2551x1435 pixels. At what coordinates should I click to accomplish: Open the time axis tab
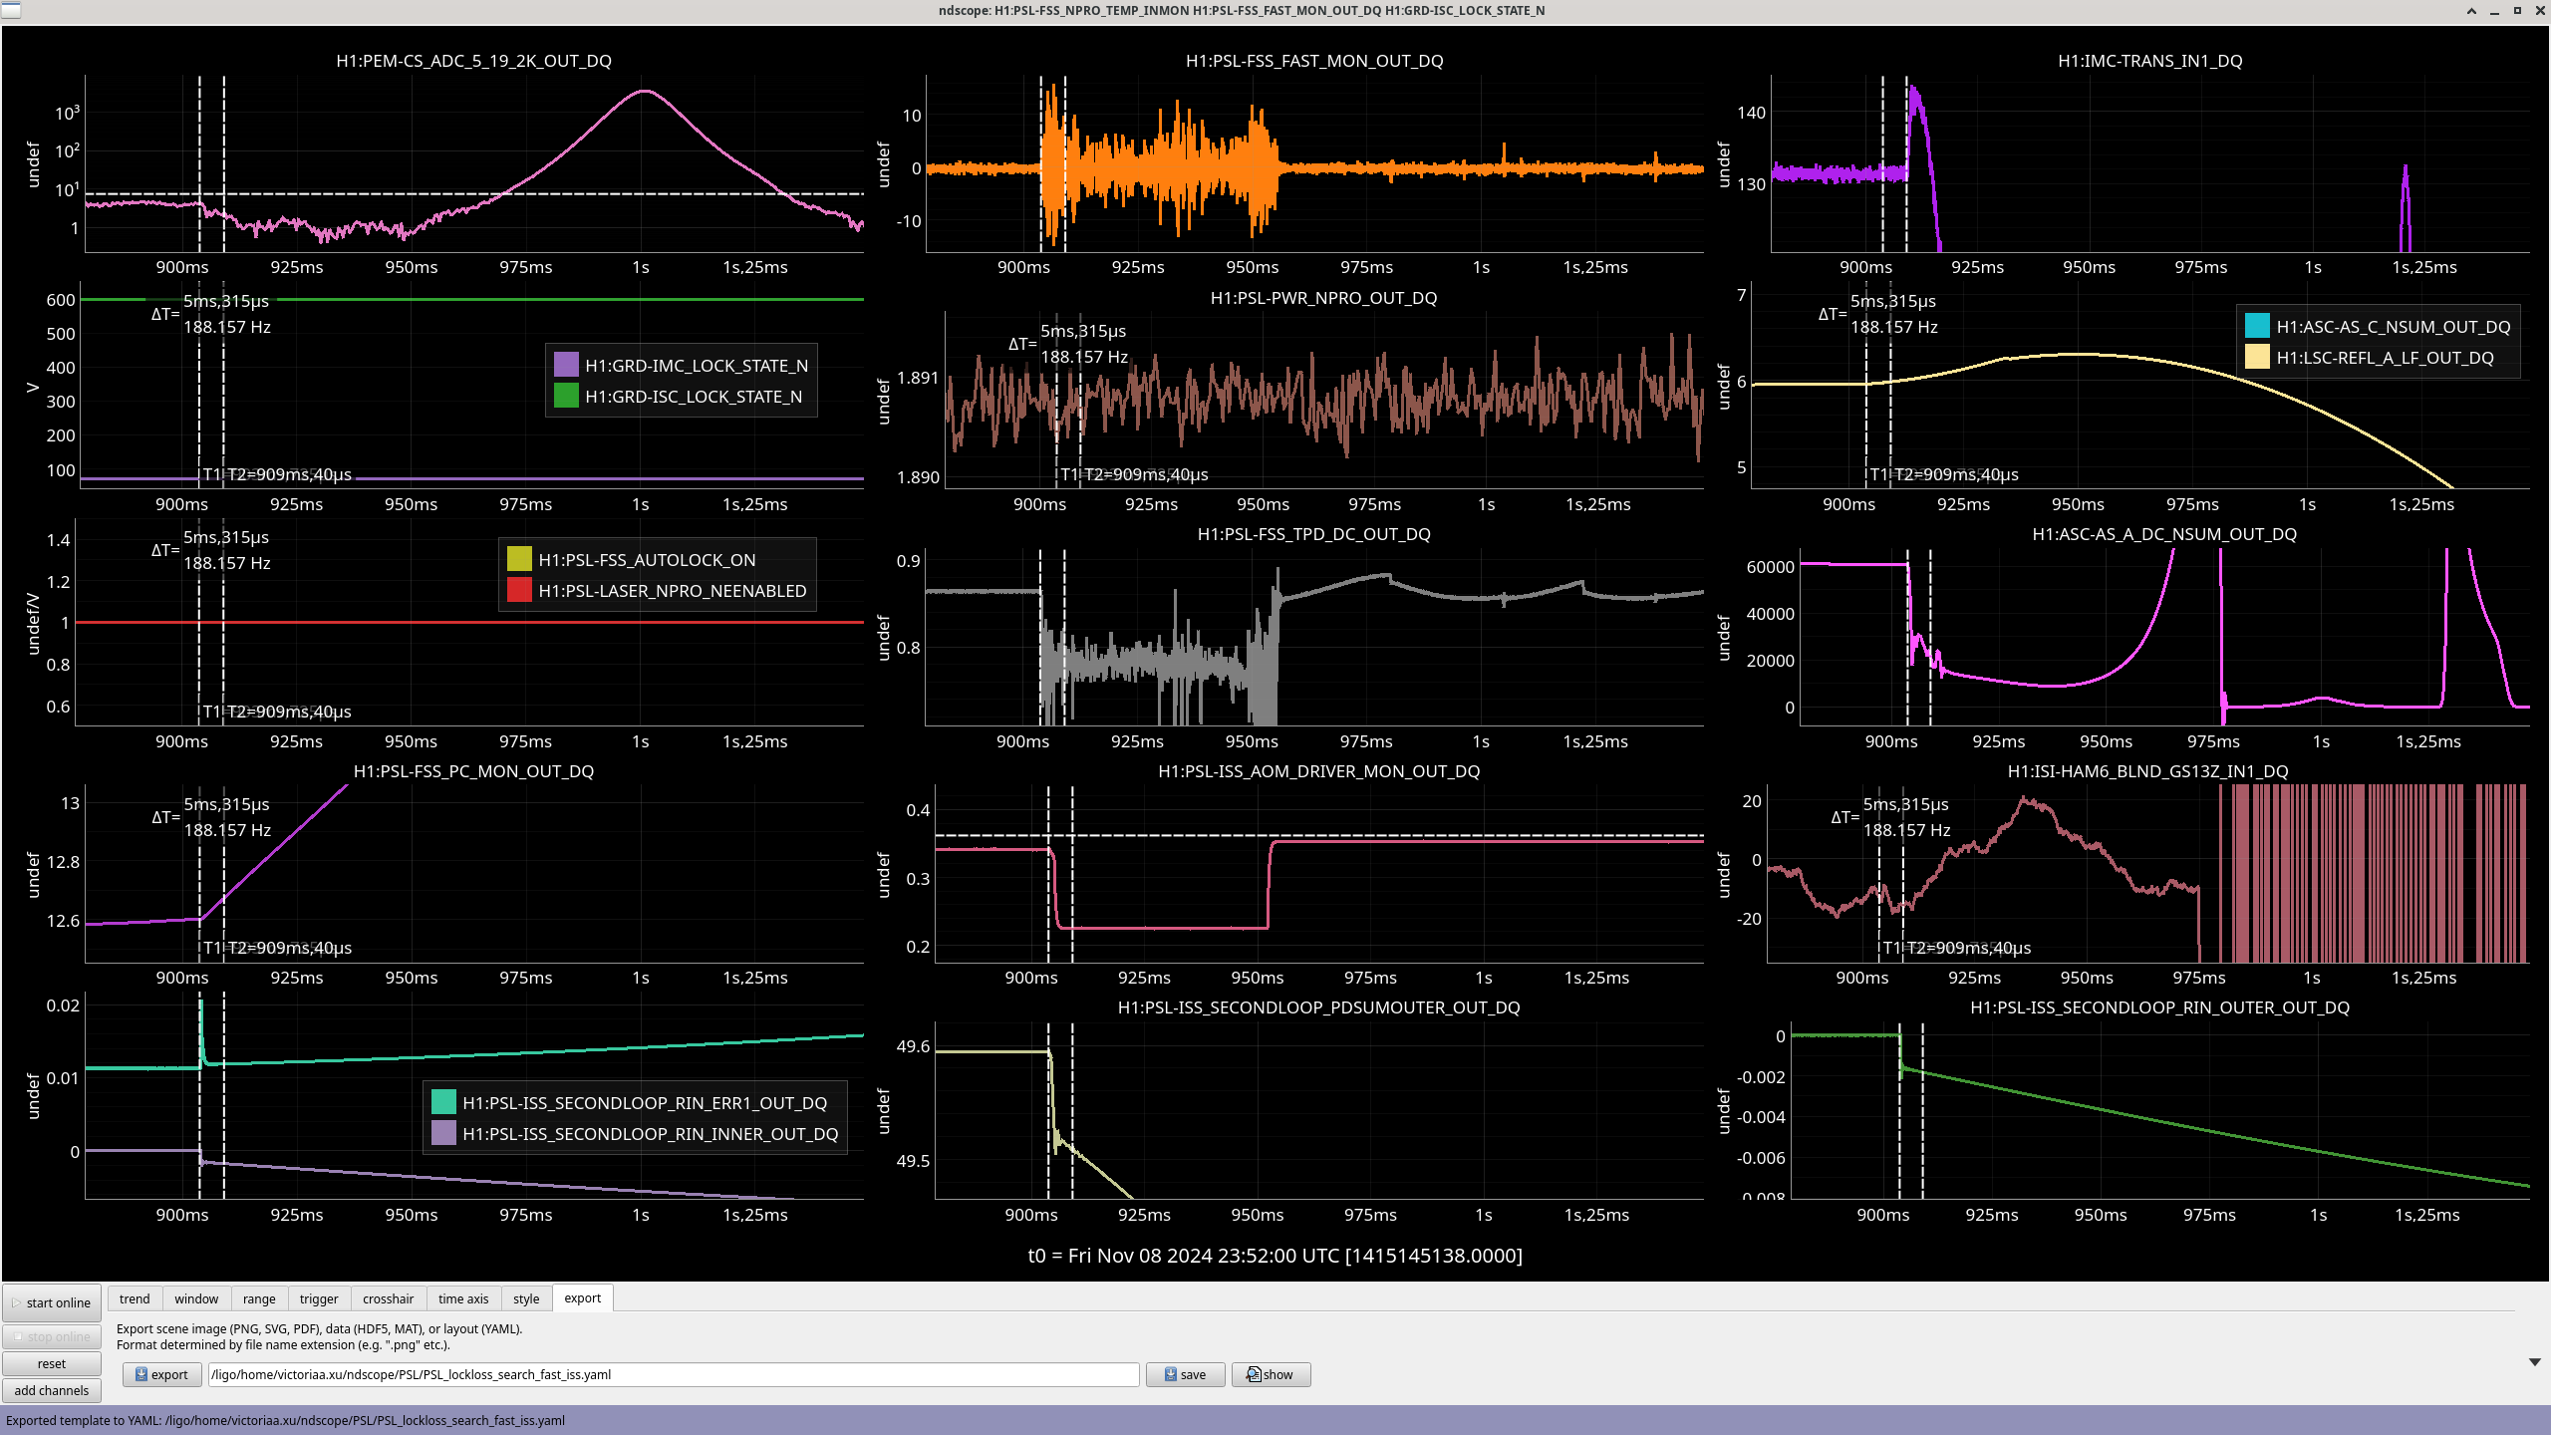463,1298
